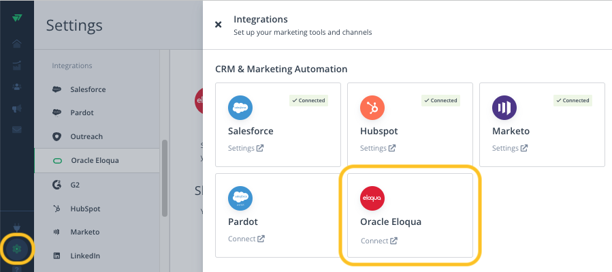The height and width of the screenshot is (272, 612).
Task: Open the envelope email icon in left navigation
Action: click(17, 130)
